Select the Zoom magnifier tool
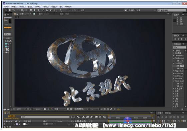Viewport: 187px width, 131px height. (14, 10)
